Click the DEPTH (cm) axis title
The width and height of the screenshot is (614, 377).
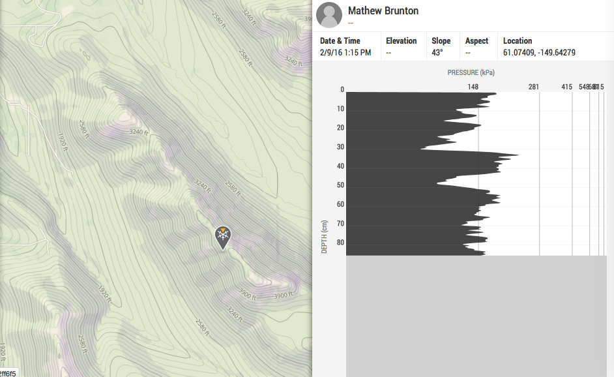(x=324, y=237)
